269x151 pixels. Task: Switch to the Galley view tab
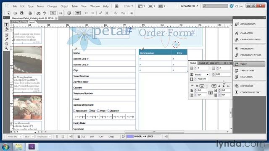15,22
